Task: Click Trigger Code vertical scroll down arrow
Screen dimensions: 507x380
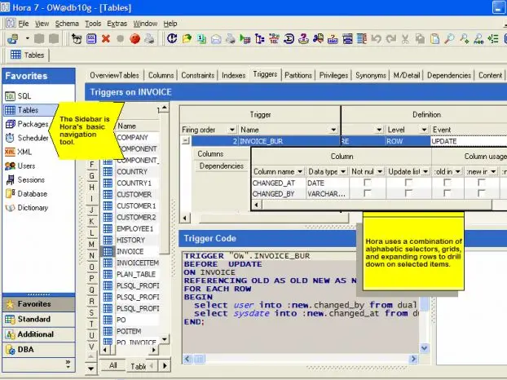Action: 424,348
